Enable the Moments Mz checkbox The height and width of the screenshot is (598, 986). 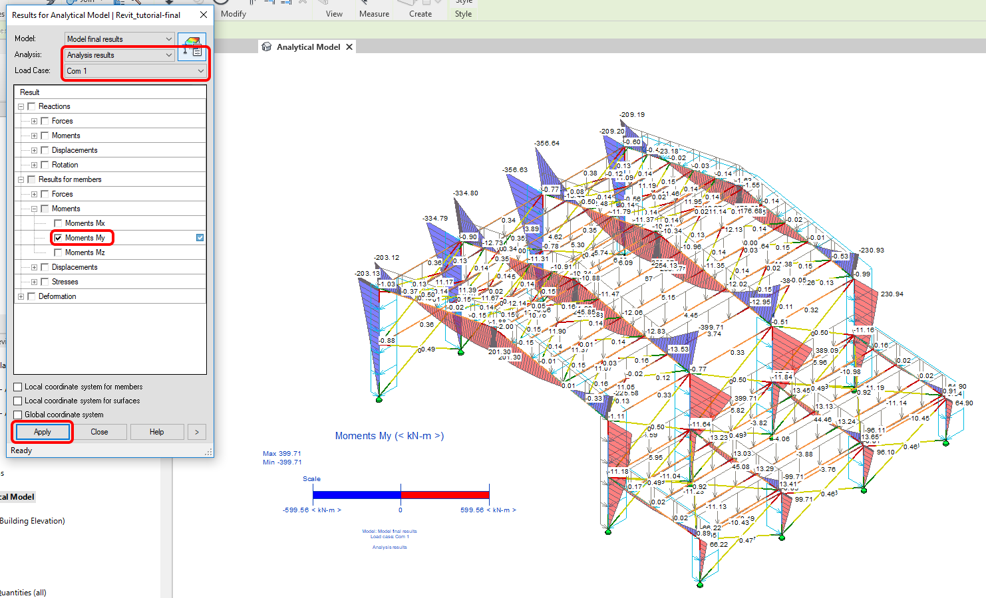coord(58,252)
